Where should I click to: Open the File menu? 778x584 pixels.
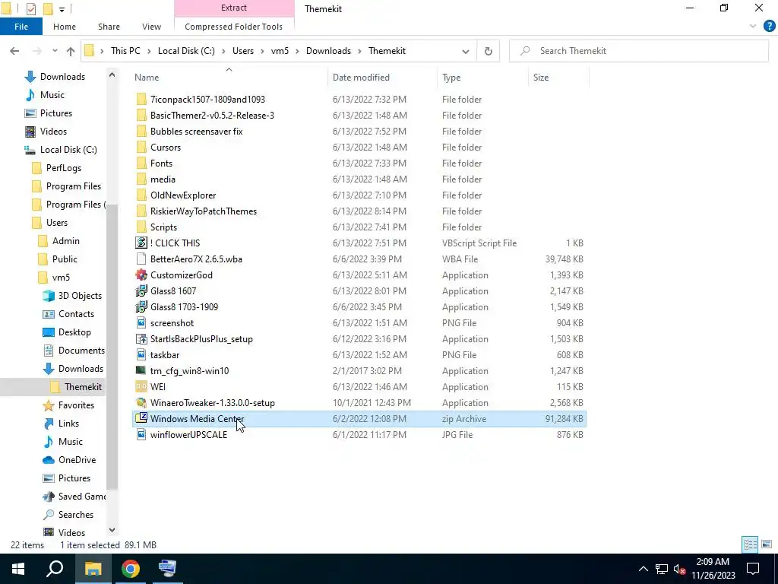pyautogui.click(x=21, y=27)
